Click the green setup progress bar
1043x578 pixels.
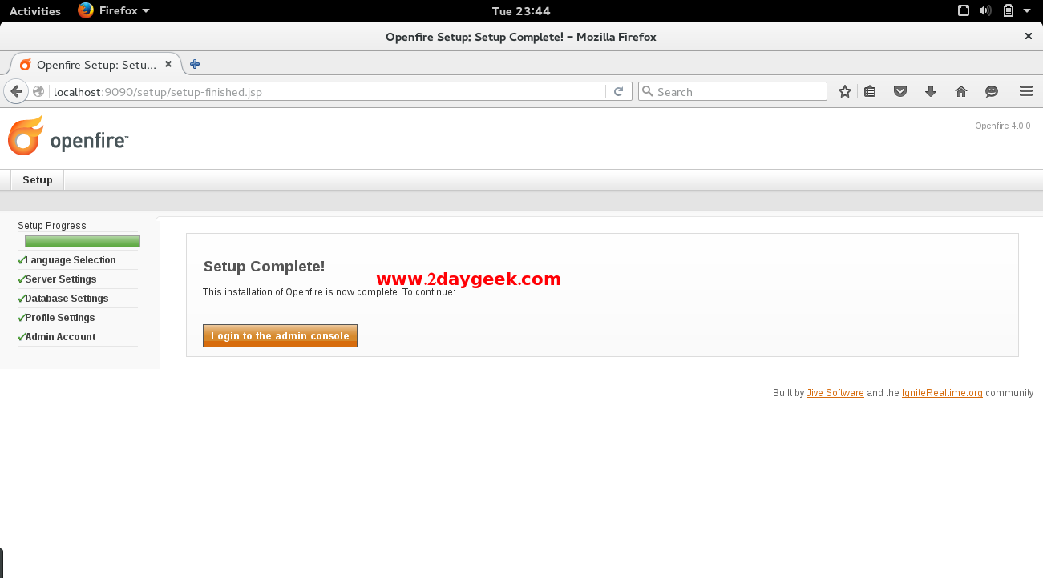(83, 242)
